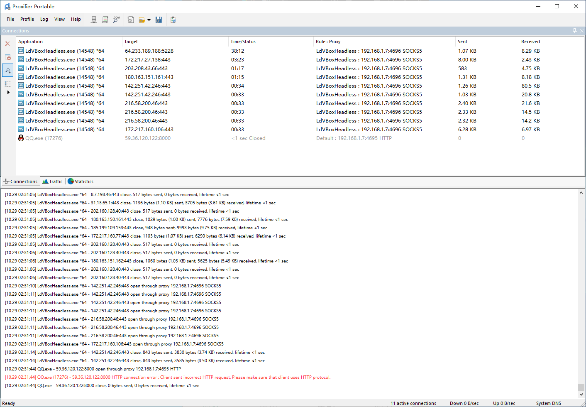Click the save profile floppy icon
This screenshot has width=586, height=407.
(x=159, y=20)
